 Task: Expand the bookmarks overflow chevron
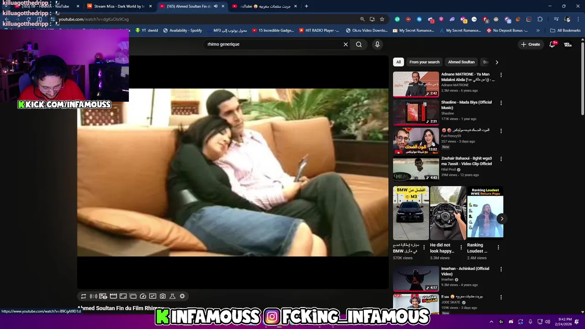[x=538, y=31]
